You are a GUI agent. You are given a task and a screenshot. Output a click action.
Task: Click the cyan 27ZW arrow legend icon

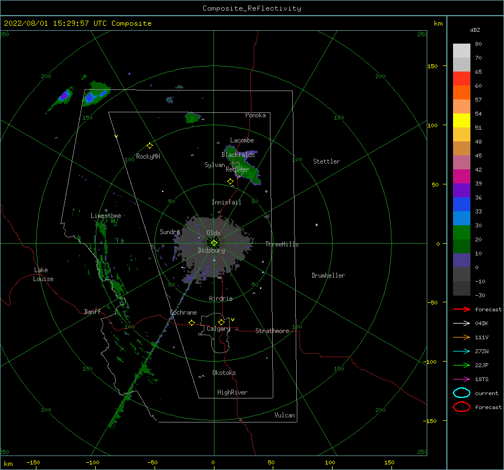(461, 352)
